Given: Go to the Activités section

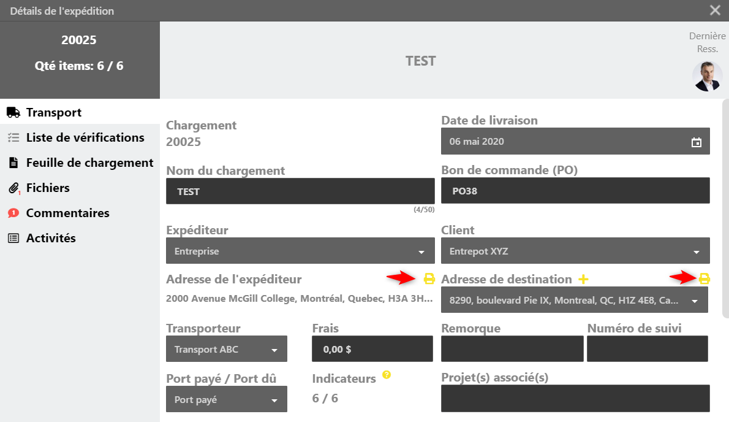Looking at the screenshot, I should coord(51,239).
